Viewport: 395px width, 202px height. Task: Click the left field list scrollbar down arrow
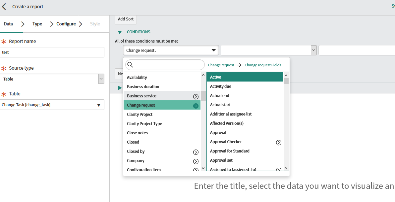[203, 168]
